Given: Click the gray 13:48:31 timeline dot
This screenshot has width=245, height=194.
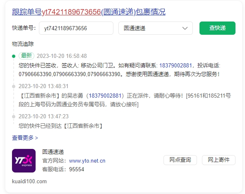Looking at the screenshot, I should 14,86.
